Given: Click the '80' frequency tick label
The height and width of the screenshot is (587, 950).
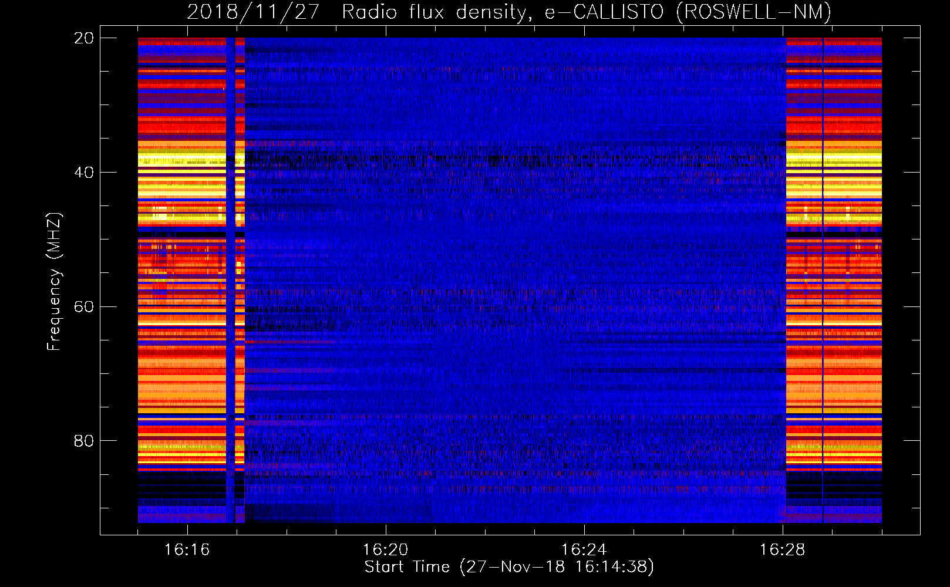Looking at the screenshot, I should pyautogui.click(x=84, y=441).
